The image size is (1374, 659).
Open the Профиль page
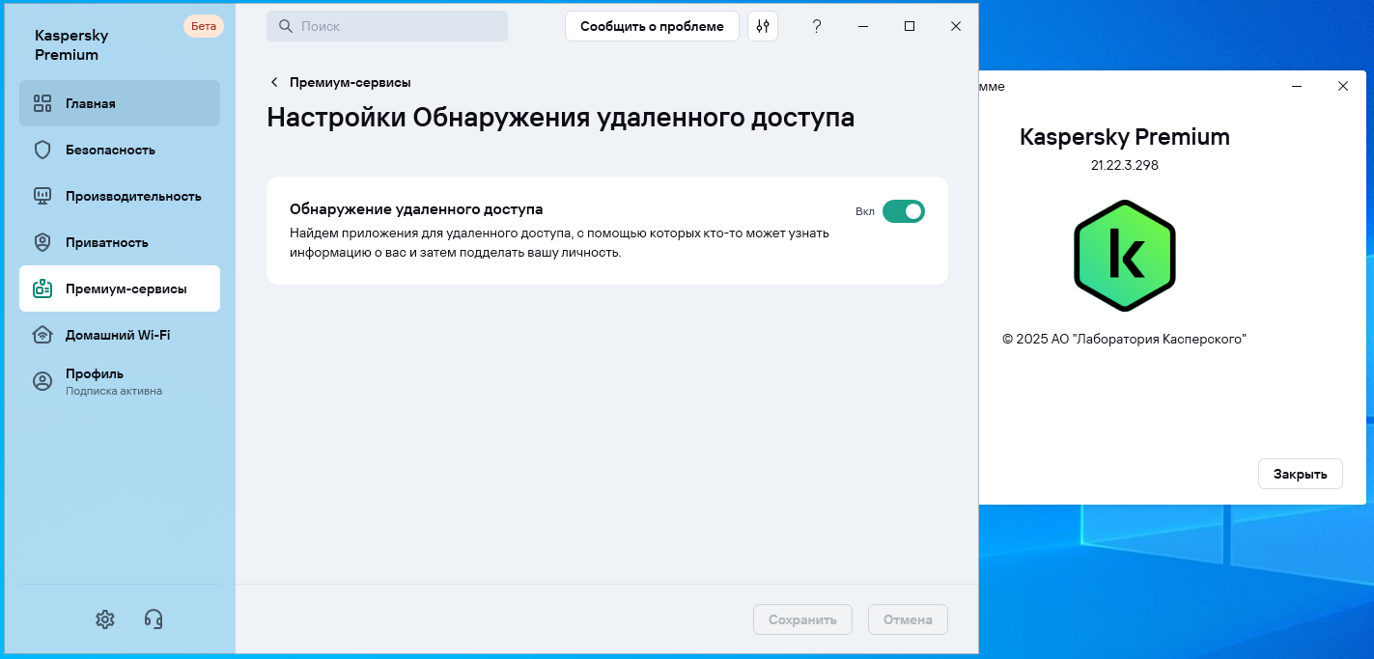[x=120, y=381]
